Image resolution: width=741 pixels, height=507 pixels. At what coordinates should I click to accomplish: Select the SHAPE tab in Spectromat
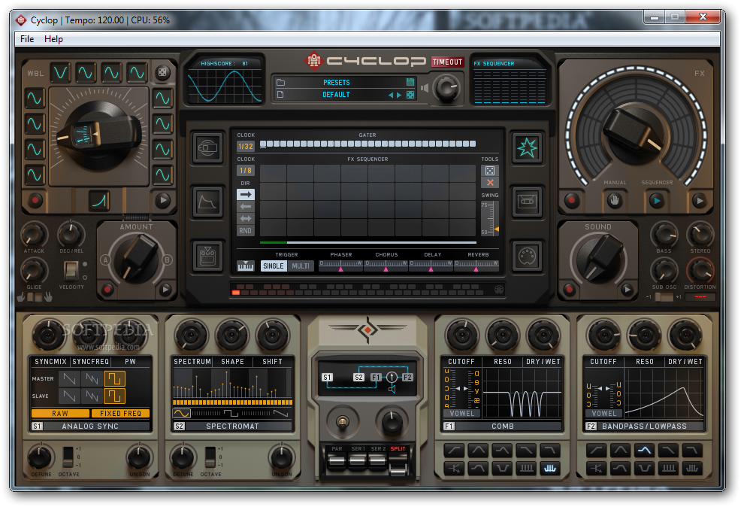(232, 361)
